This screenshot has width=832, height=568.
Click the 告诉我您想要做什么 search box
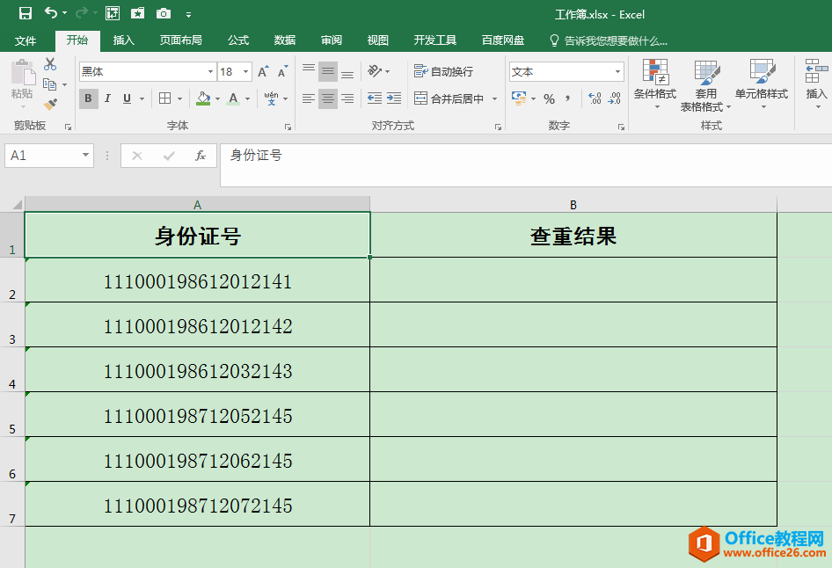click(615, 40)
